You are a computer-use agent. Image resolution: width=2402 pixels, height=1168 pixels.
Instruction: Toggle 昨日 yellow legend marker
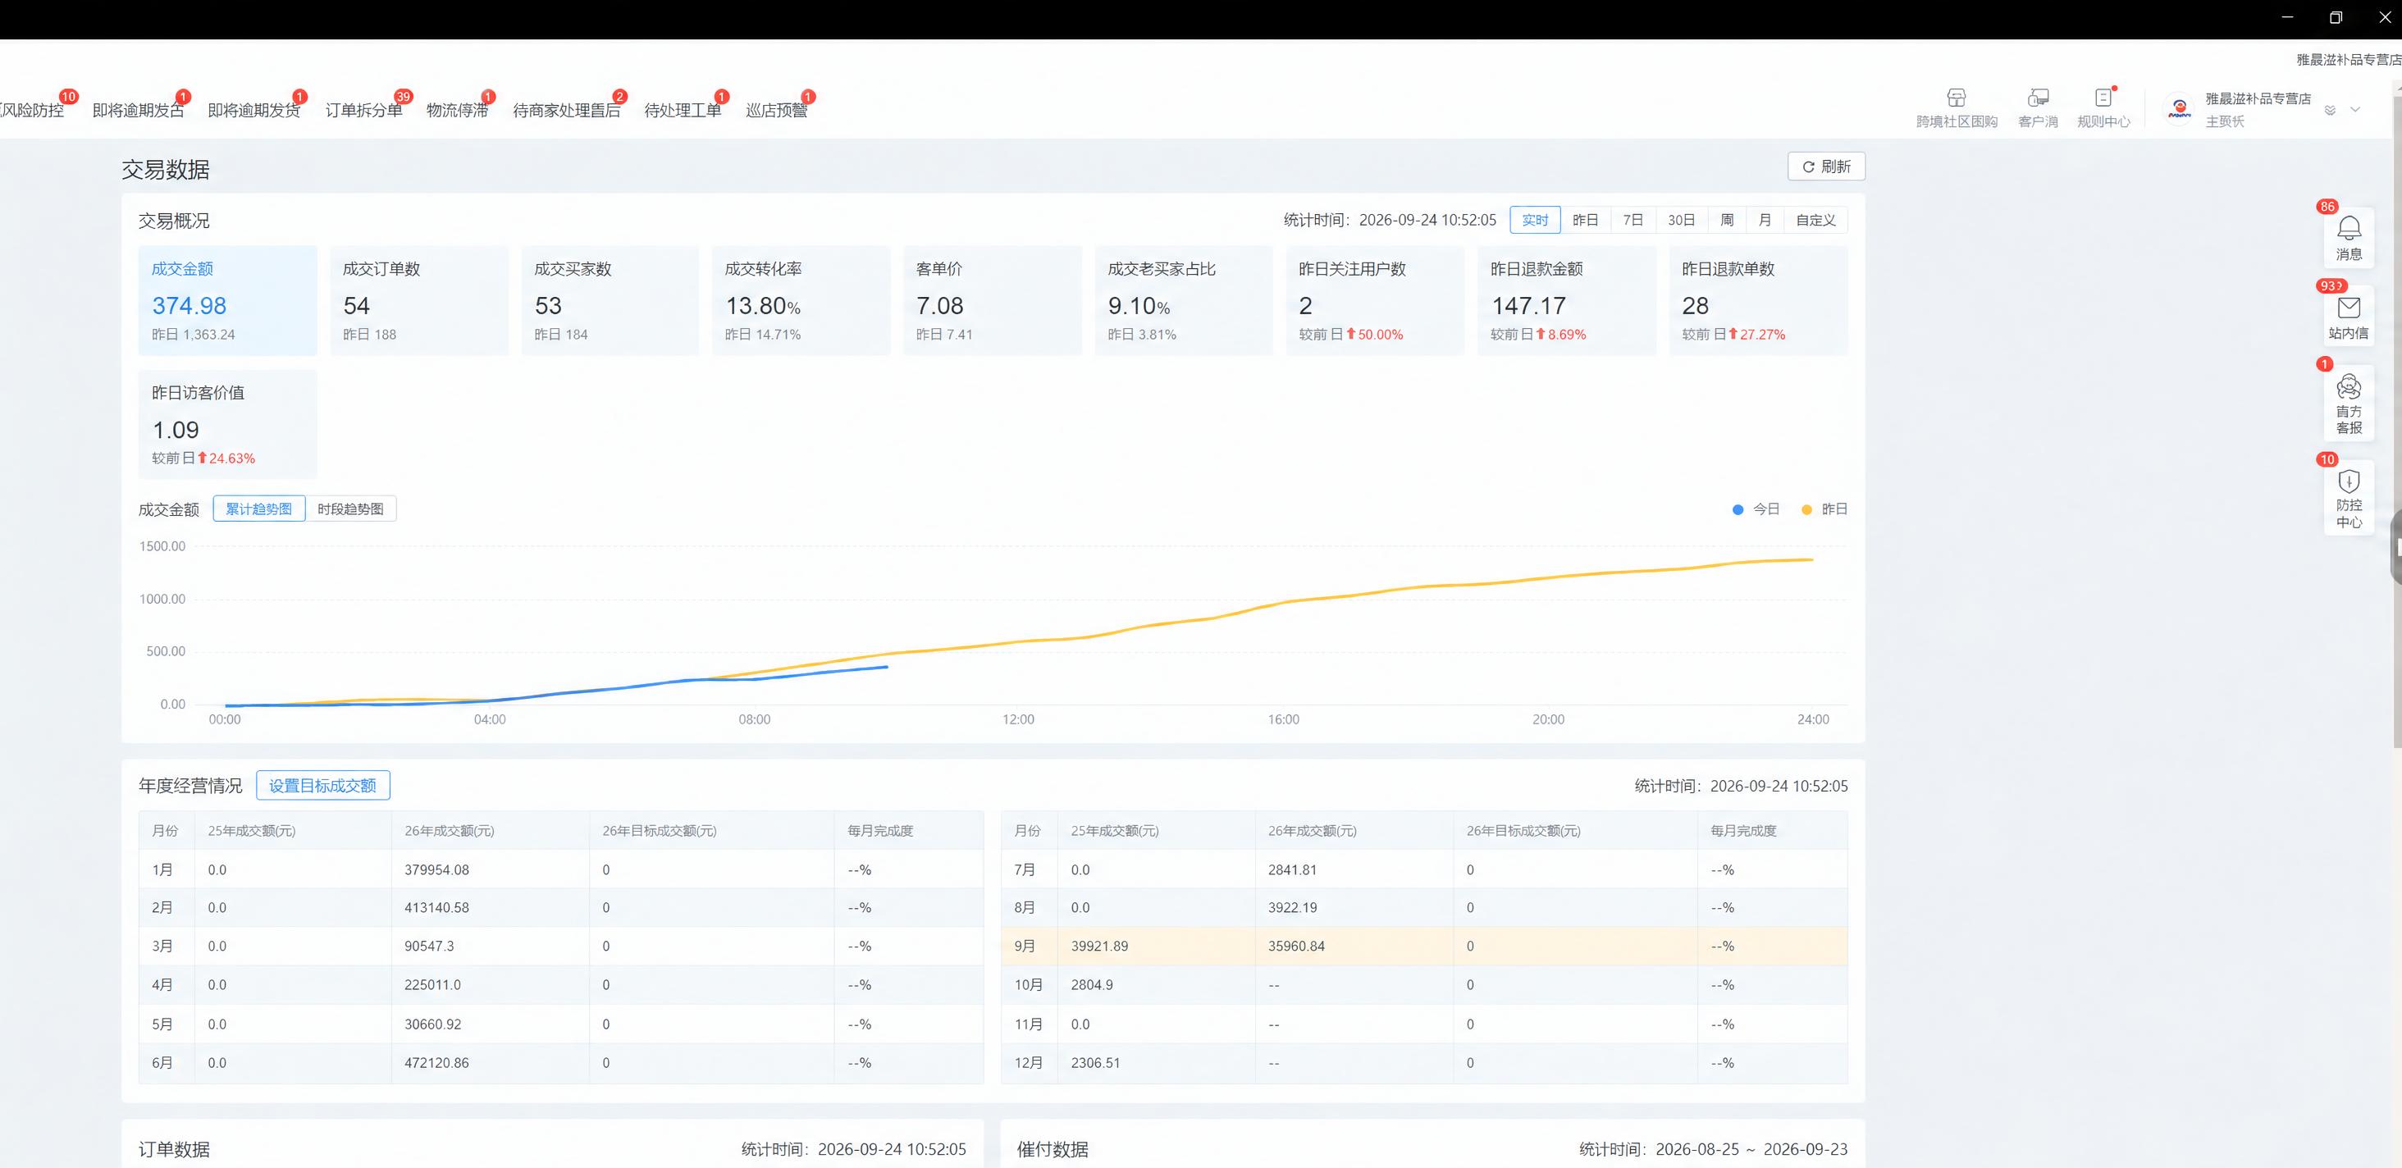[1806, 509]
